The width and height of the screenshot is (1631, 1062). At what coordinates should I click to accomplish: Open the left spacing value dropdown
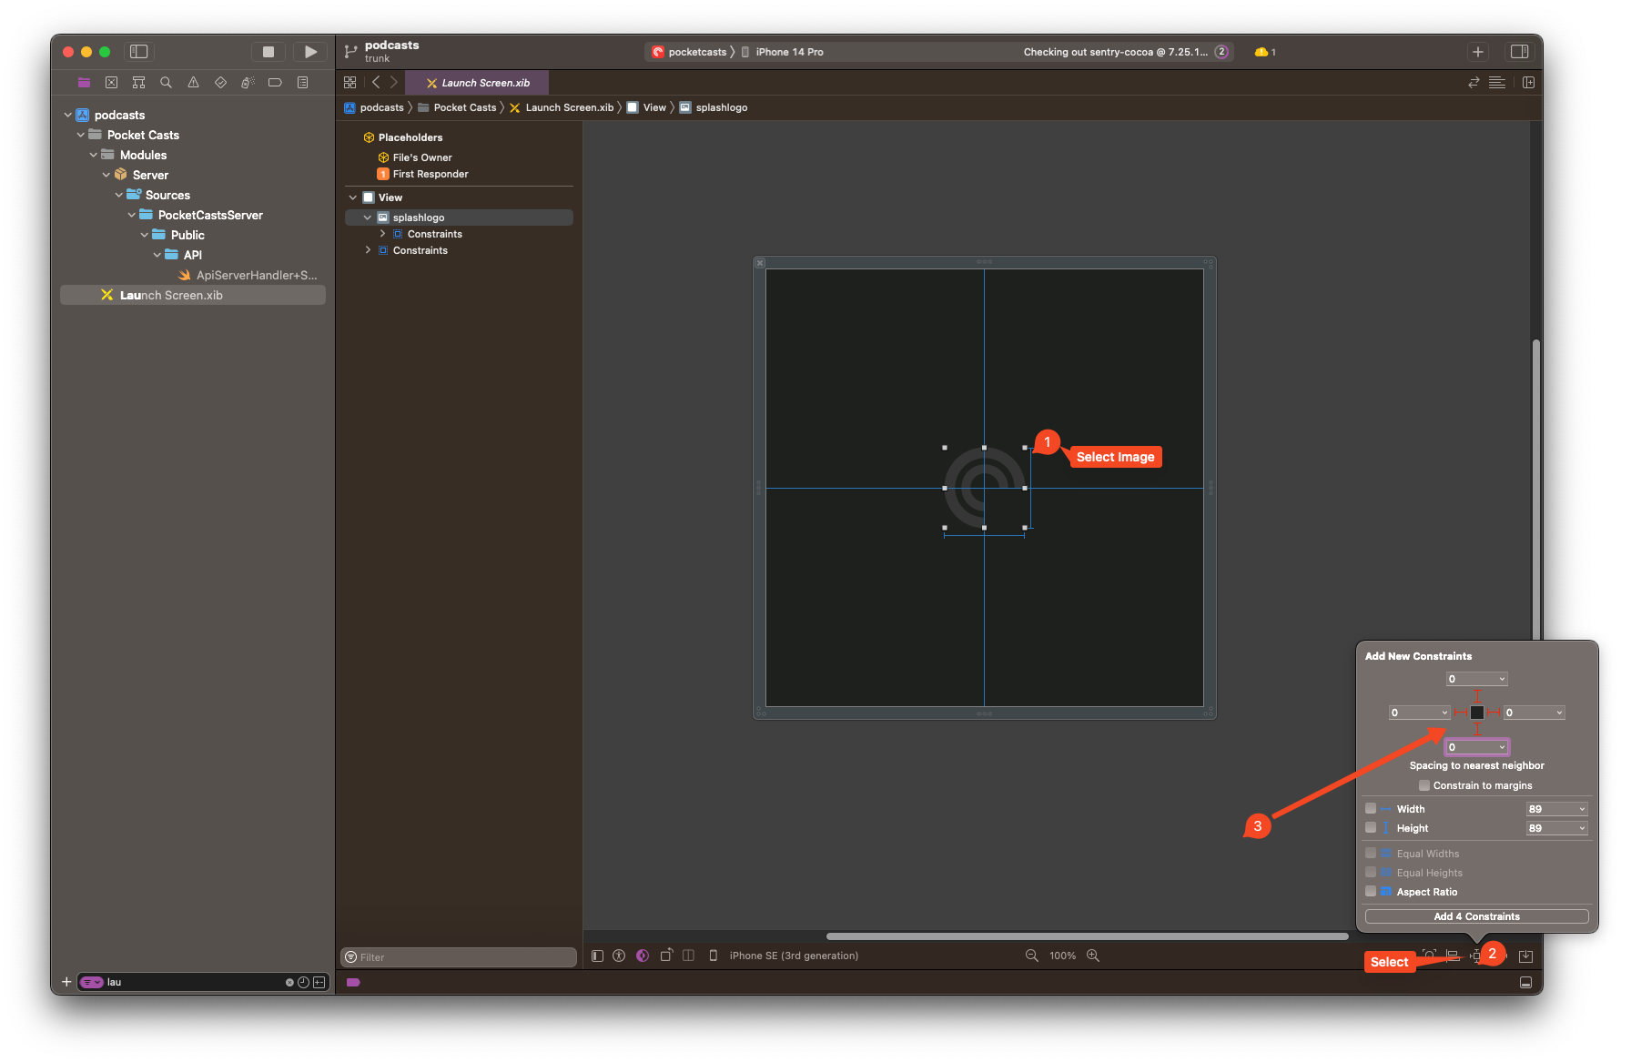(1444, 713)
